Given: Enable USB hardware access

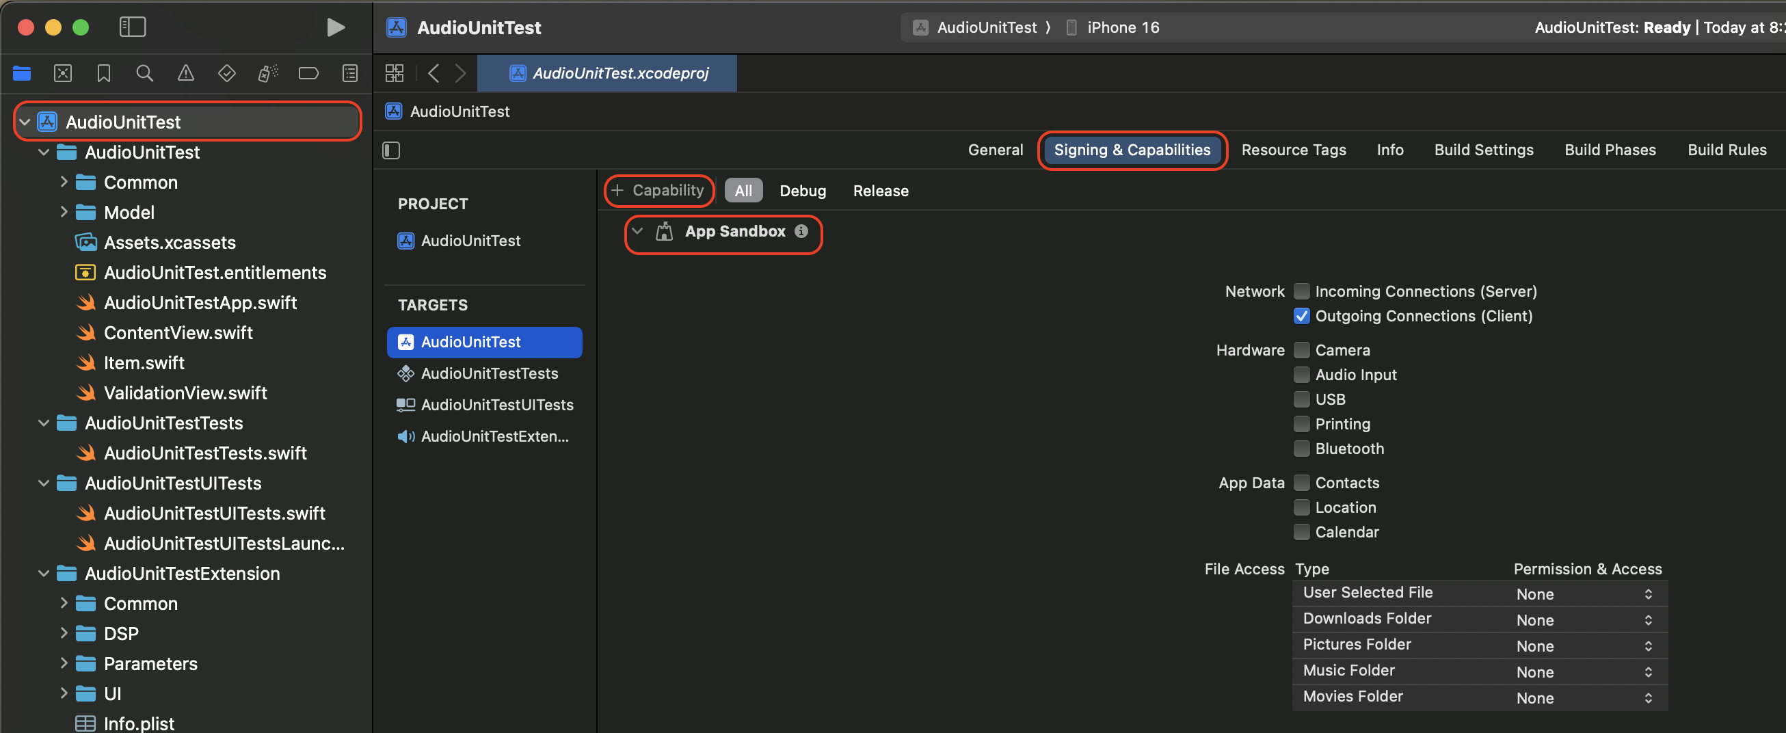Looking at the screenshot, I should pyautogui.click(x=1302, y=399).
